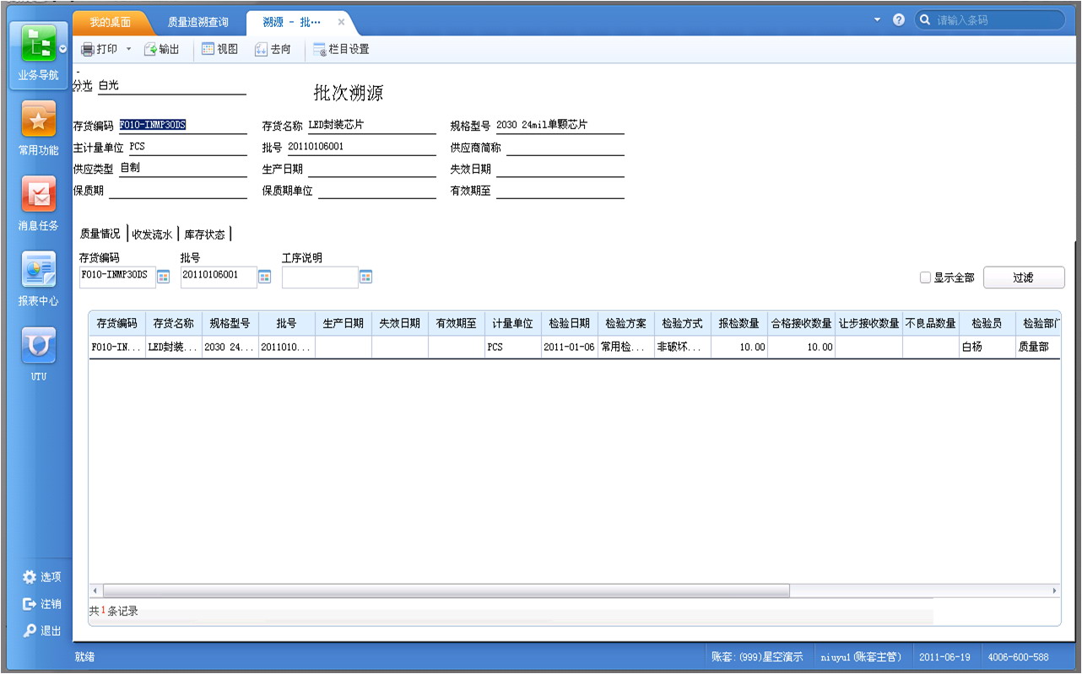Click the 去向 toolbar button
This screenshot has width=1082, height=674.
[273, 50]
